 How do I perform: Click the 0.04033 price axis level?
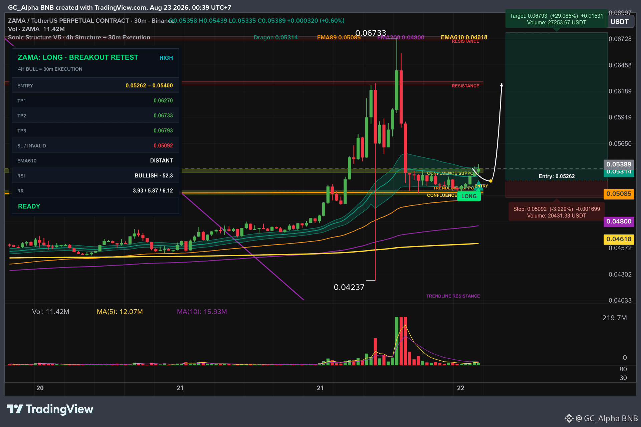pos(620,301)
